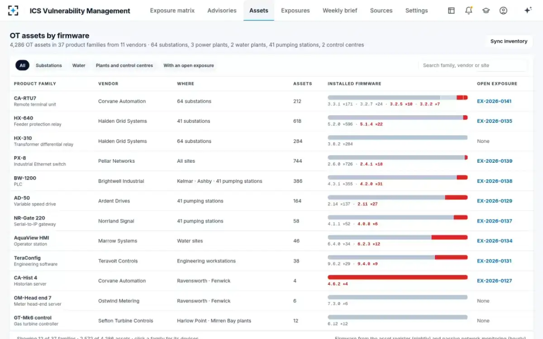Click the ICS Vulnerability Management logo icon
This screenshot has width=543, height=339.
click(14, 10)
